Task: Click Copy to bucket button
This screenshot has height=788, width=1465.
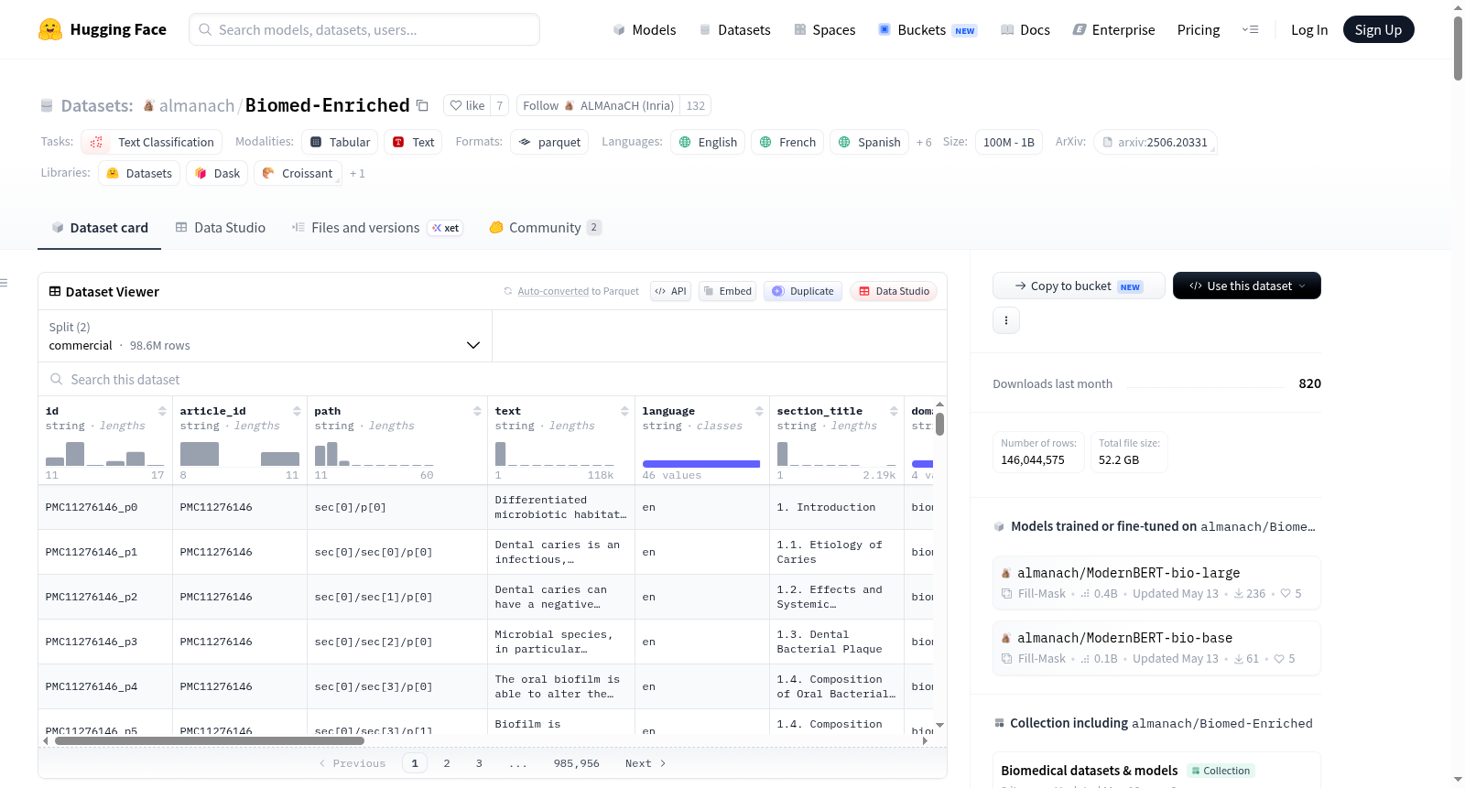Action: point(1079,286)
